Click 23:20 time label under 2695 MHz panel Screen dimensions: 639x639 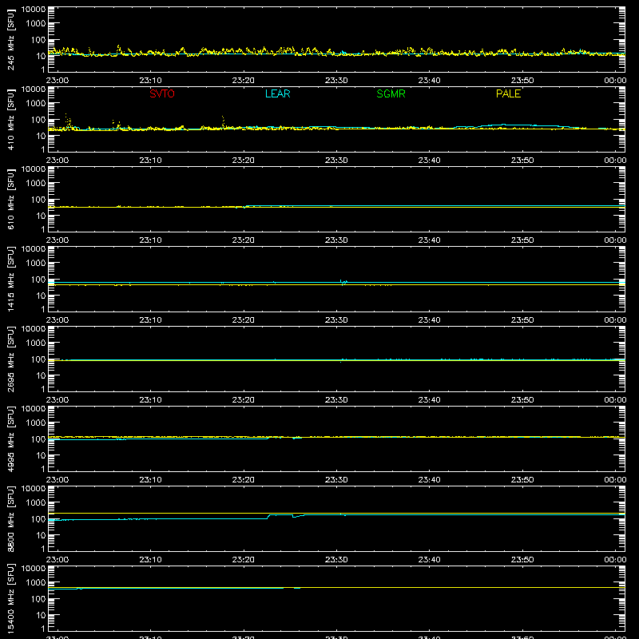(x=244, y=400)
